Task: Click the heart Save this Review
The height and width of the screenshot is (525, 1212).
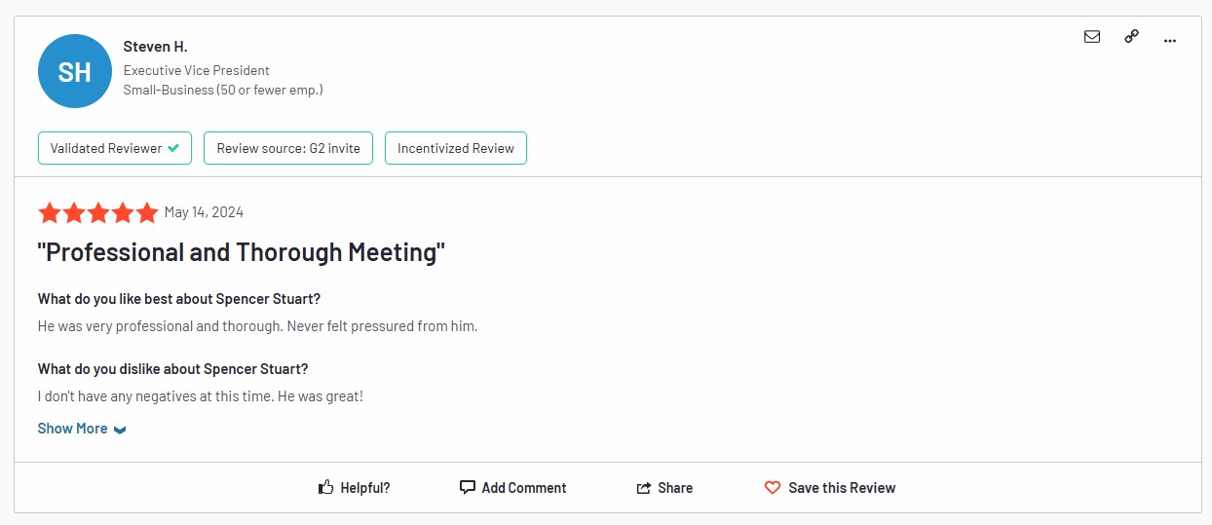Action: [x=830, y=488]
